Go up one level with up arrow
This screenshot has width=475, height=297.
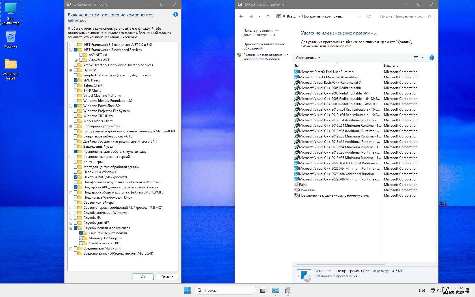[268, 16]
